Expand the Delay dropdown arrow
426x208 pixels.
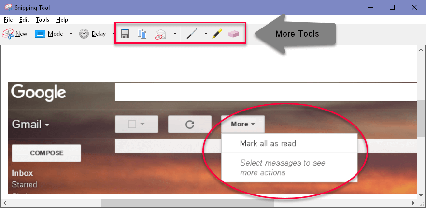click(114, 34)
